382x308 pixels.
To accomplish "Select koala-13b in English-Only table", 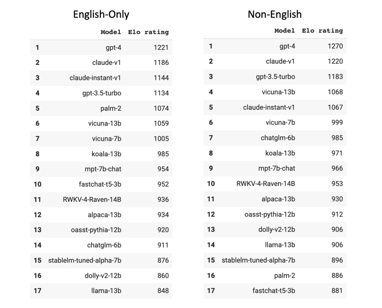I will click(106, 154).
